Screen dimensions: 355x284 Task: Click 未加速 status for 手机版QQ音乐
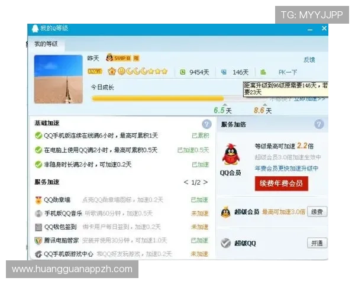199,214
